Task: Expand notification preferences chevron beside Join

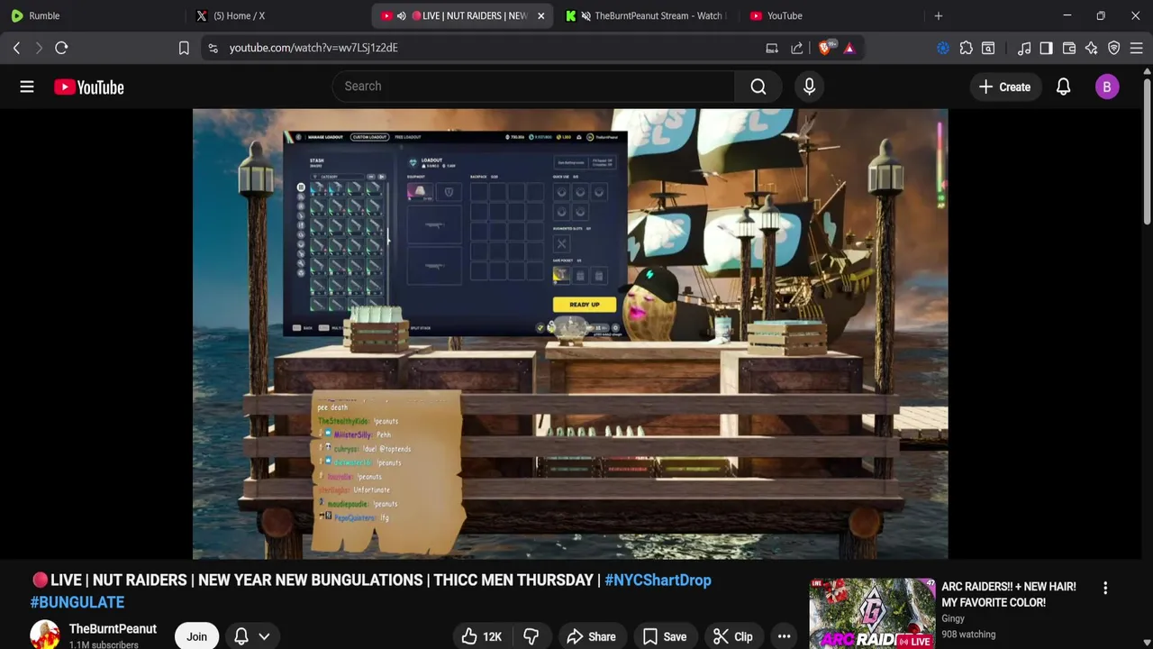Action: click(264, 636)
